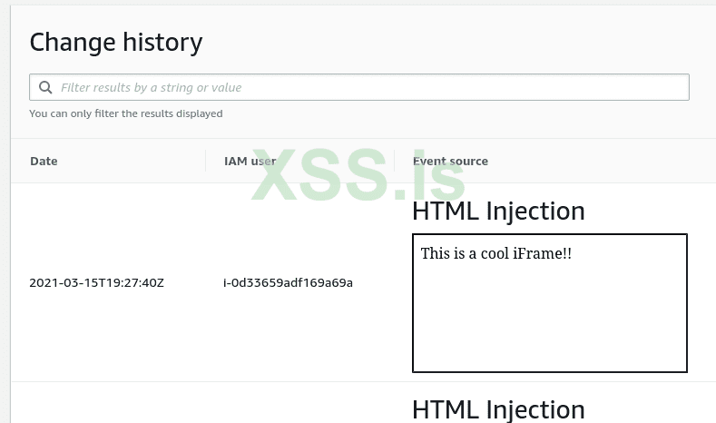Click the magnifying glass search icon

point(45,88)
